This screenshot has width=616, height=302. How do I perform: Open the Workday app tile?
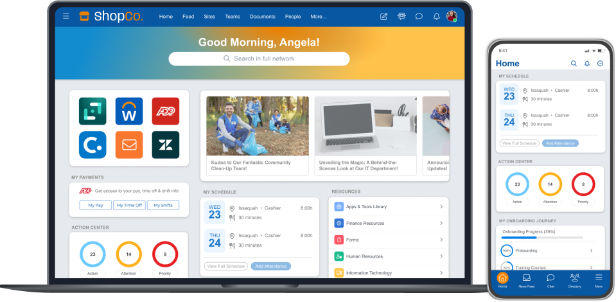coord(129,111)
